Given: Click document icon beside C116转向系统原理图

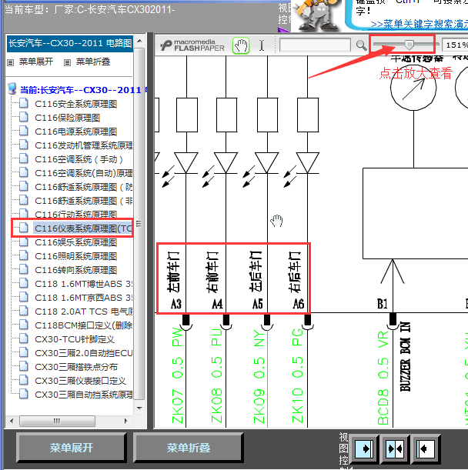Looking at the screenshot, I should click(24, 269).
